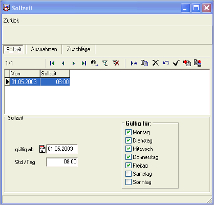This screenshot has width=214, height=205.
Task: Click row indicator arrow in grid
Action: point(7,82)
